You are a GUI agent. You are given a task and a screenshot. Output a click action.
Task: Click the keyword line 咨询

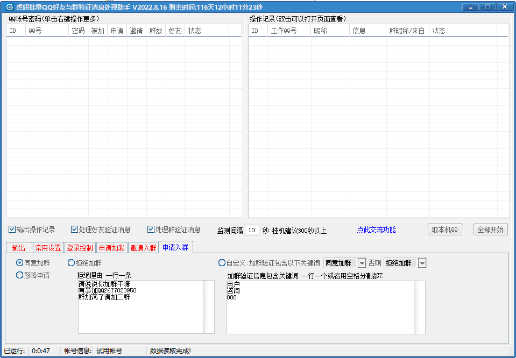[x=234, y=291]
